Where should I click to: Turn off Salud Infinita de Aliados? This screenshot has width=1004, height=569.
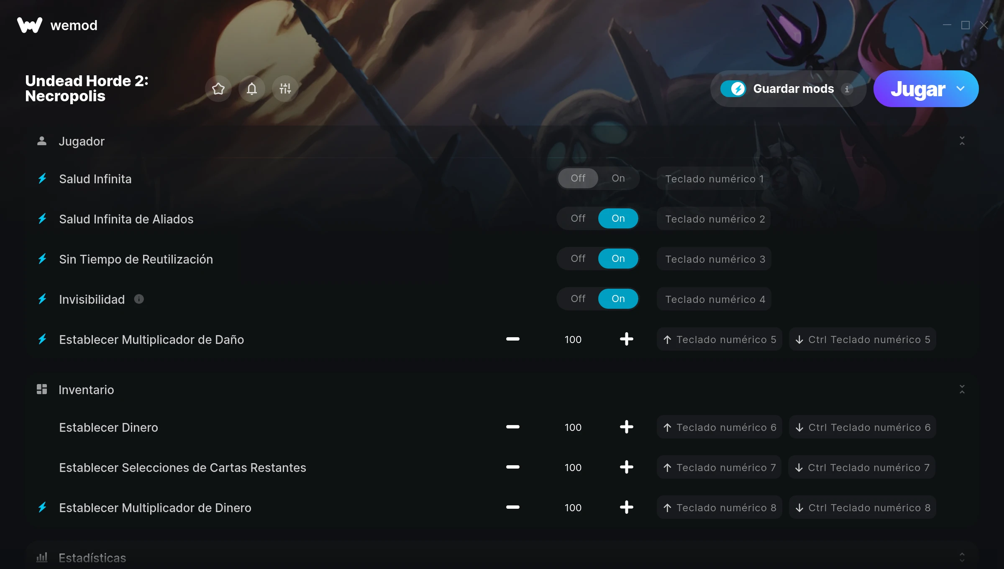pos(578,218)
